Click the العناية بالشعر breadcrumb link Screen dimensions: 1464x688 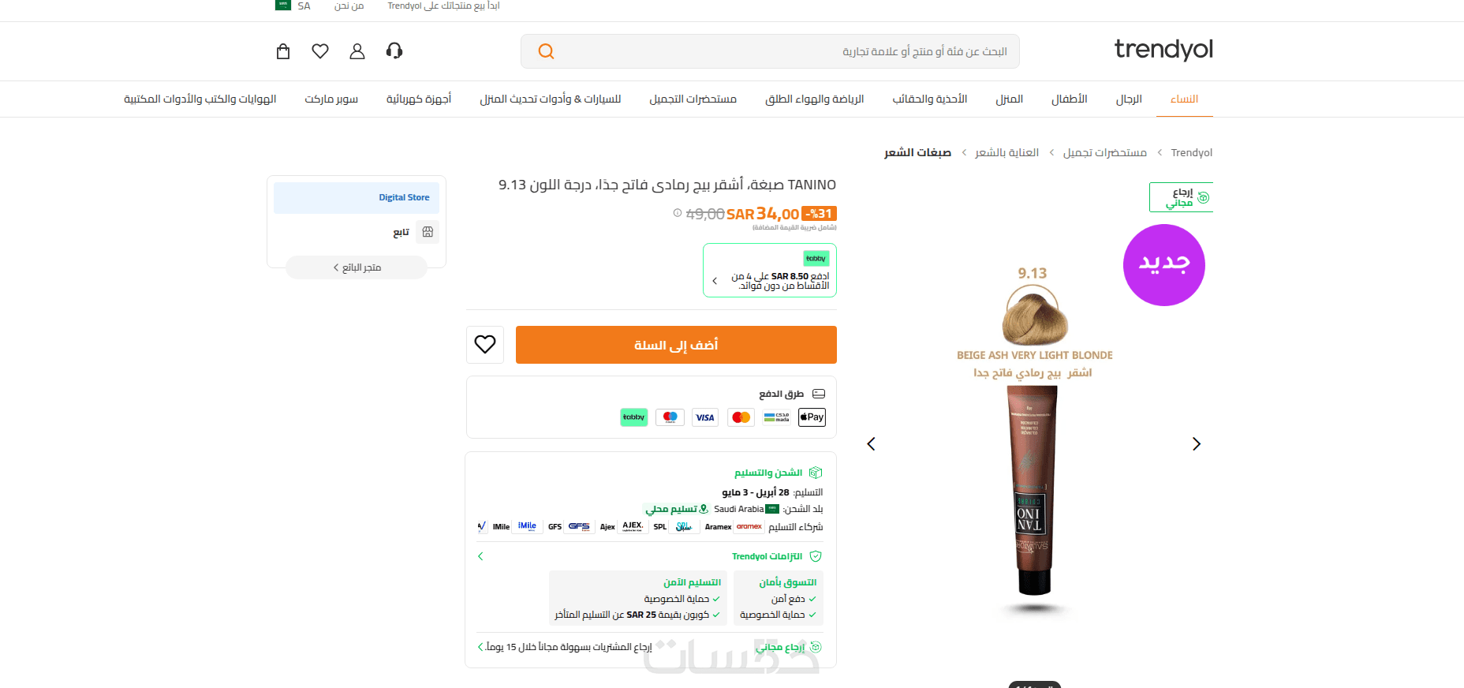click(x=1007, y=153)
